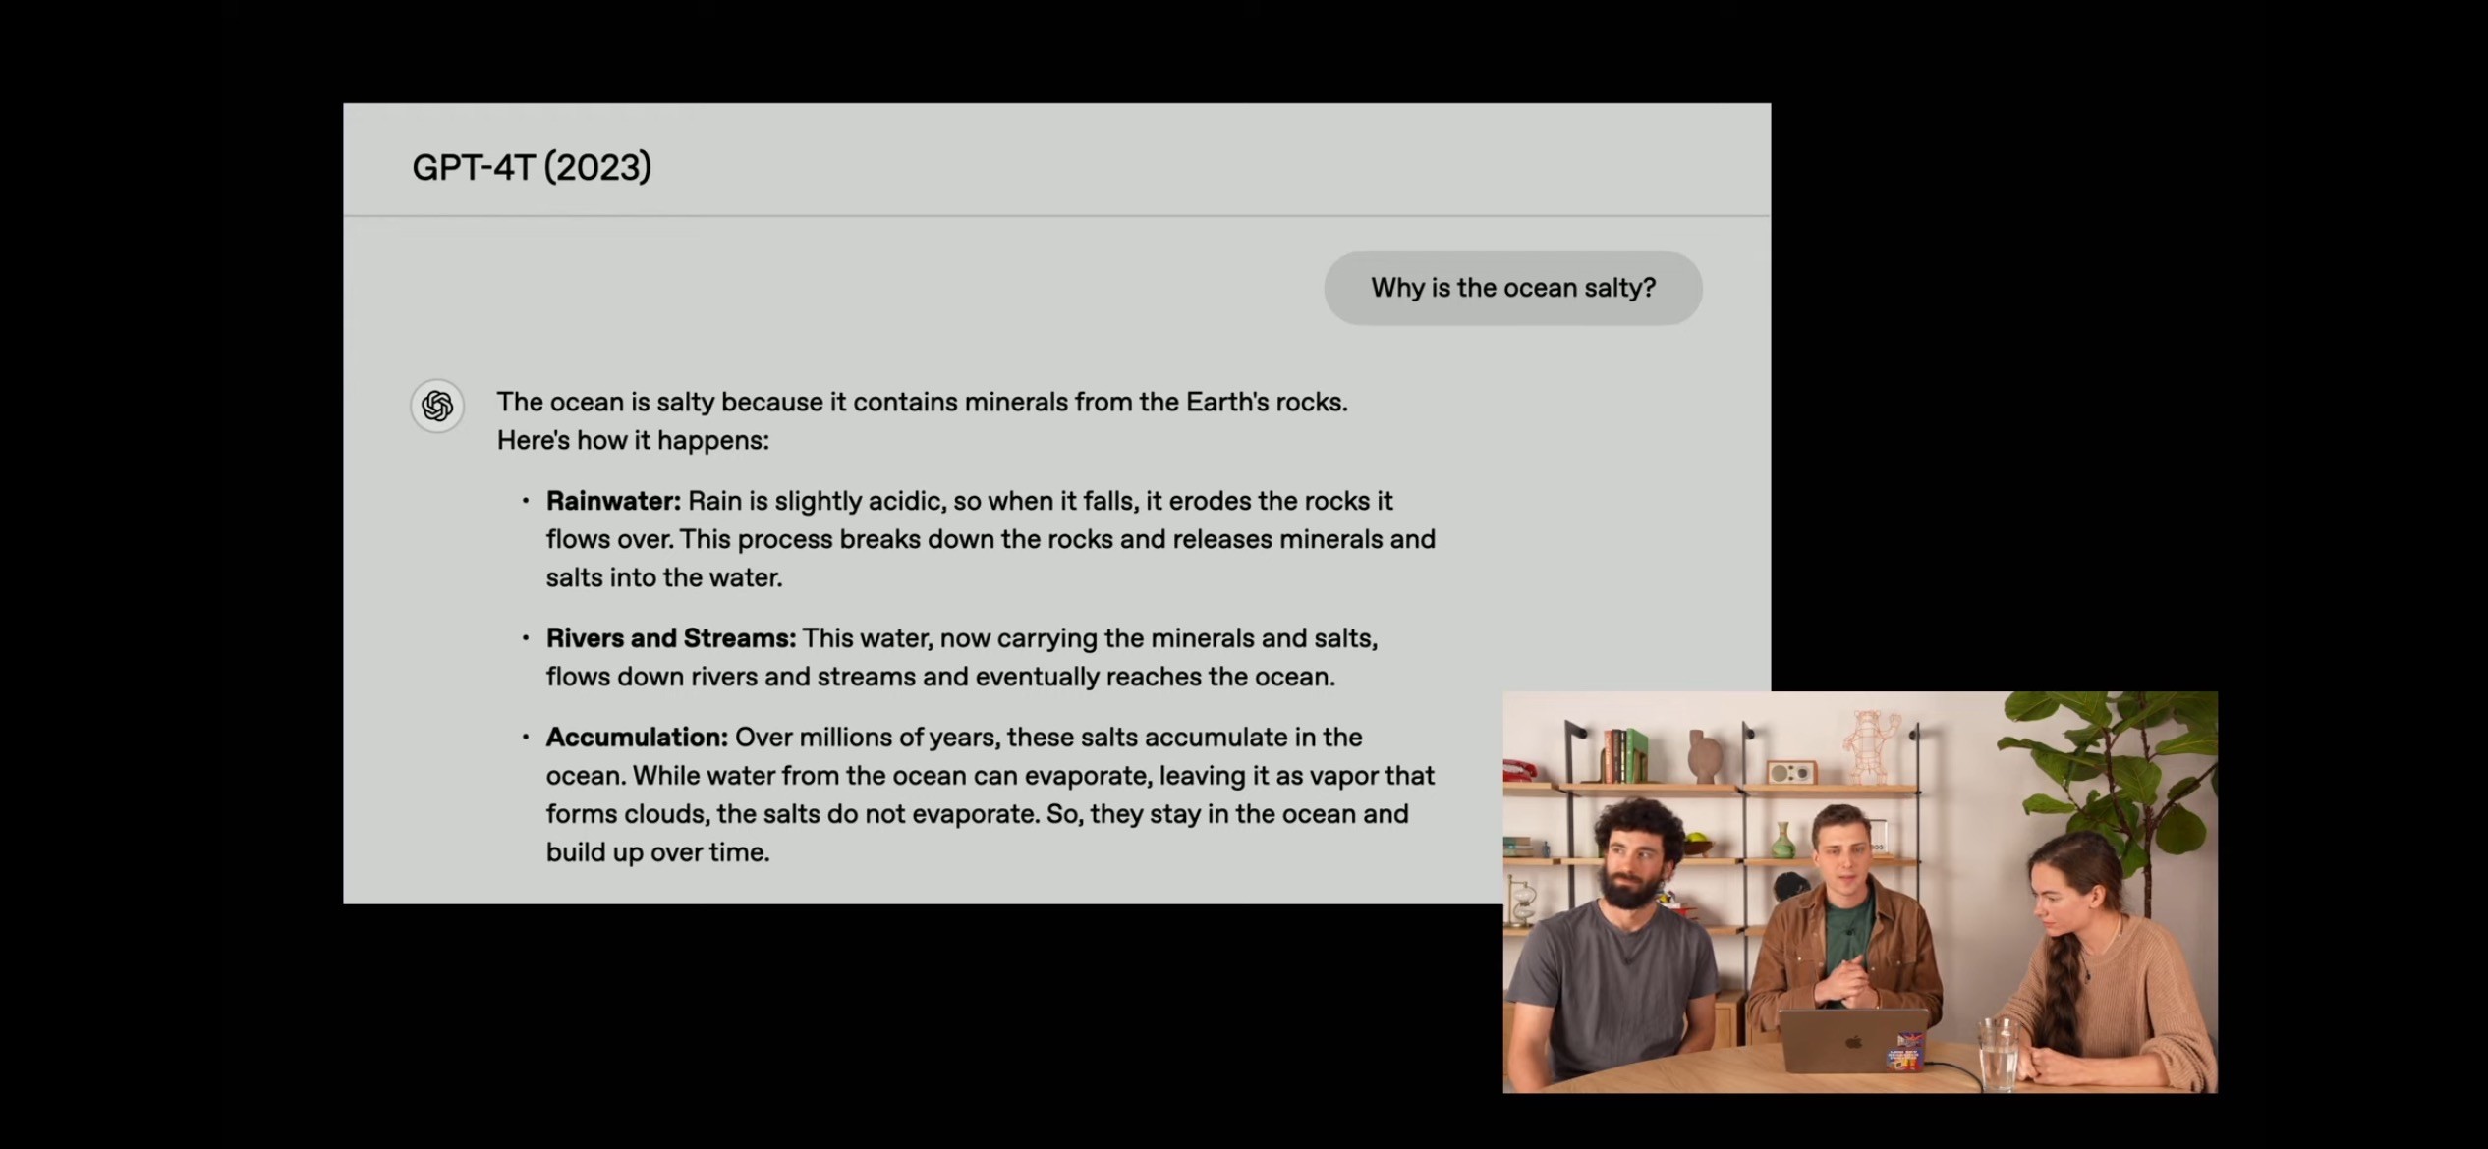Click the bold "Accumulation:" bullet heading
2488x1149 pixels.
[637, 737]
